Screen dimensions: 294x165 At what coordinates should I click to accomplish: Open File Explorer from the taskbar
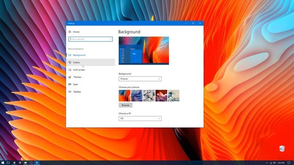point(26,163)
